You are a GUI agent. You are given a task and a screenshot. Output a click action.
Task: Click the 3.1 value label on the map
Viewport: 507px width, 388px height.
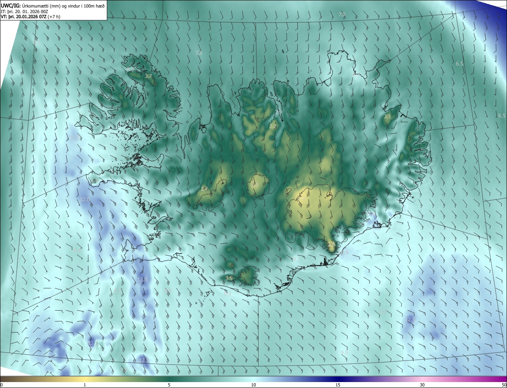(x=387, y=117)
